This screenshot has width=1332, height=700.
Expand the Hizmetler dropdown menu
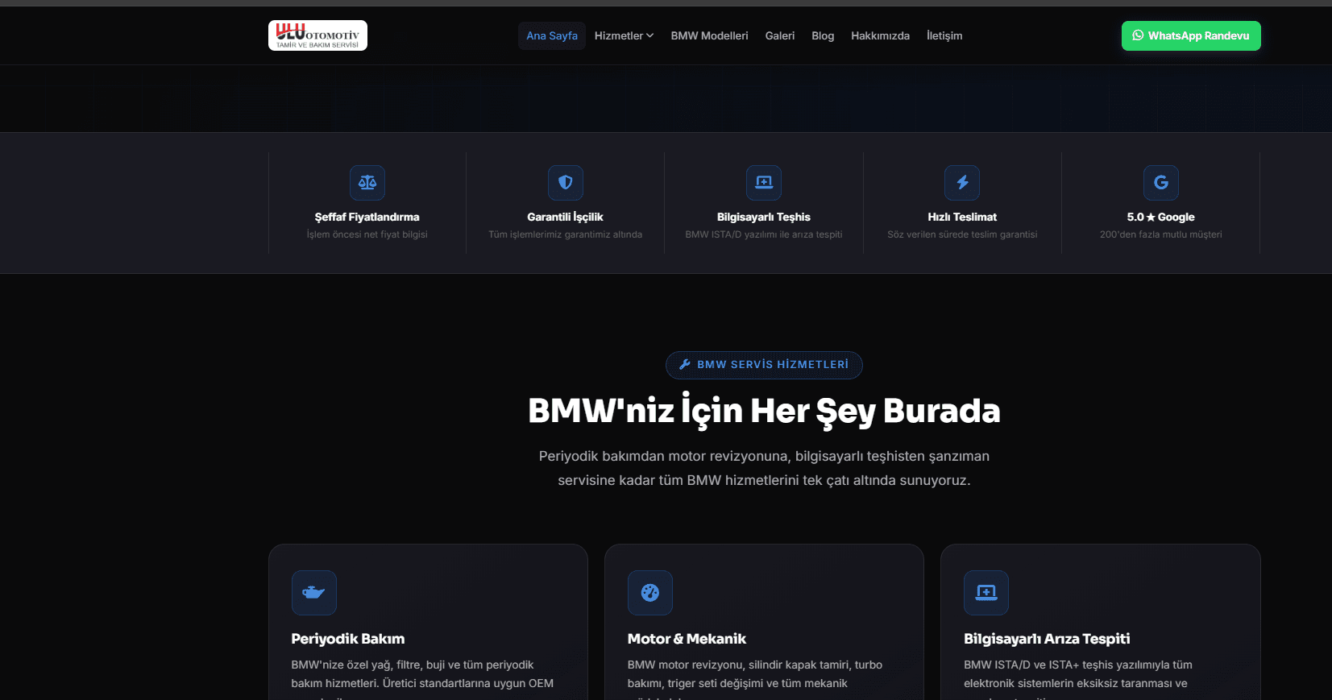624,35
